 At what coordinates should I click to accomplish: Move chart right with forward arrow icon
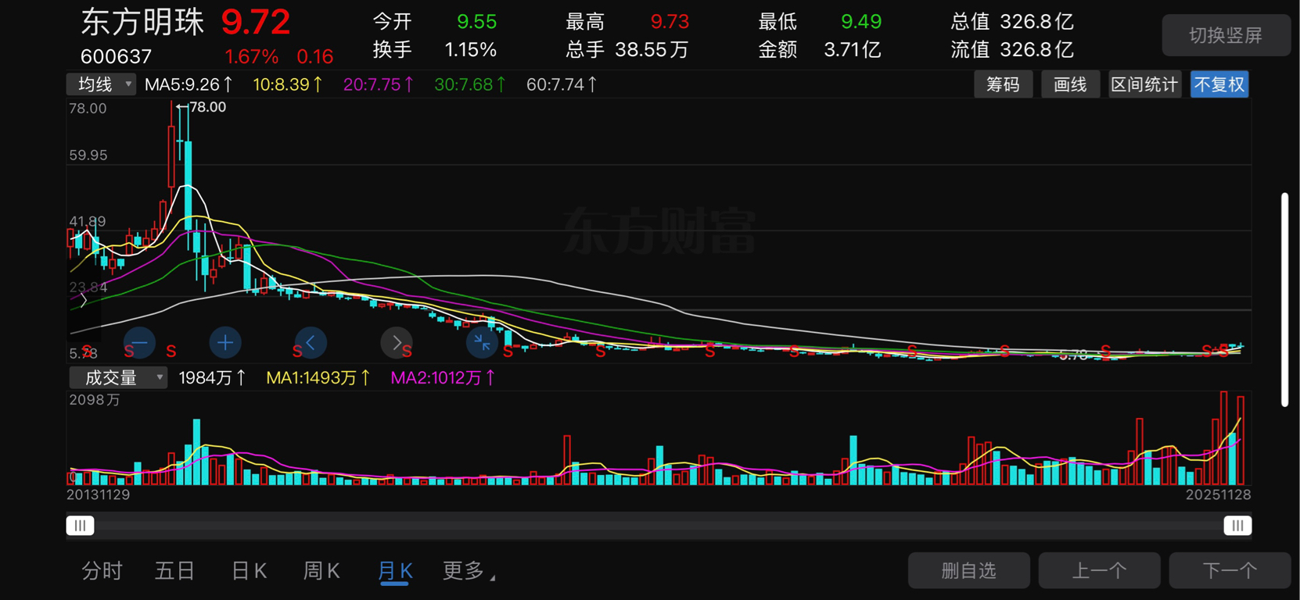click(397, 342)
